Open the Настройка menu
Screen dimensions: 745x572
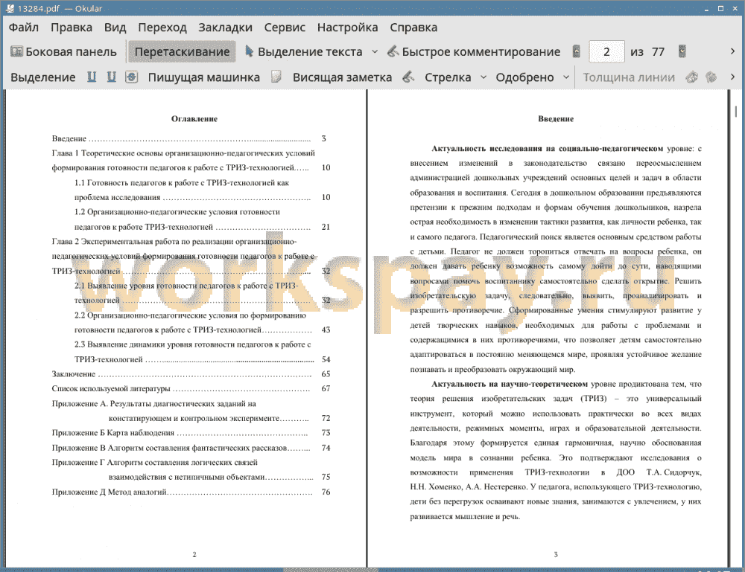pos(347,27)
